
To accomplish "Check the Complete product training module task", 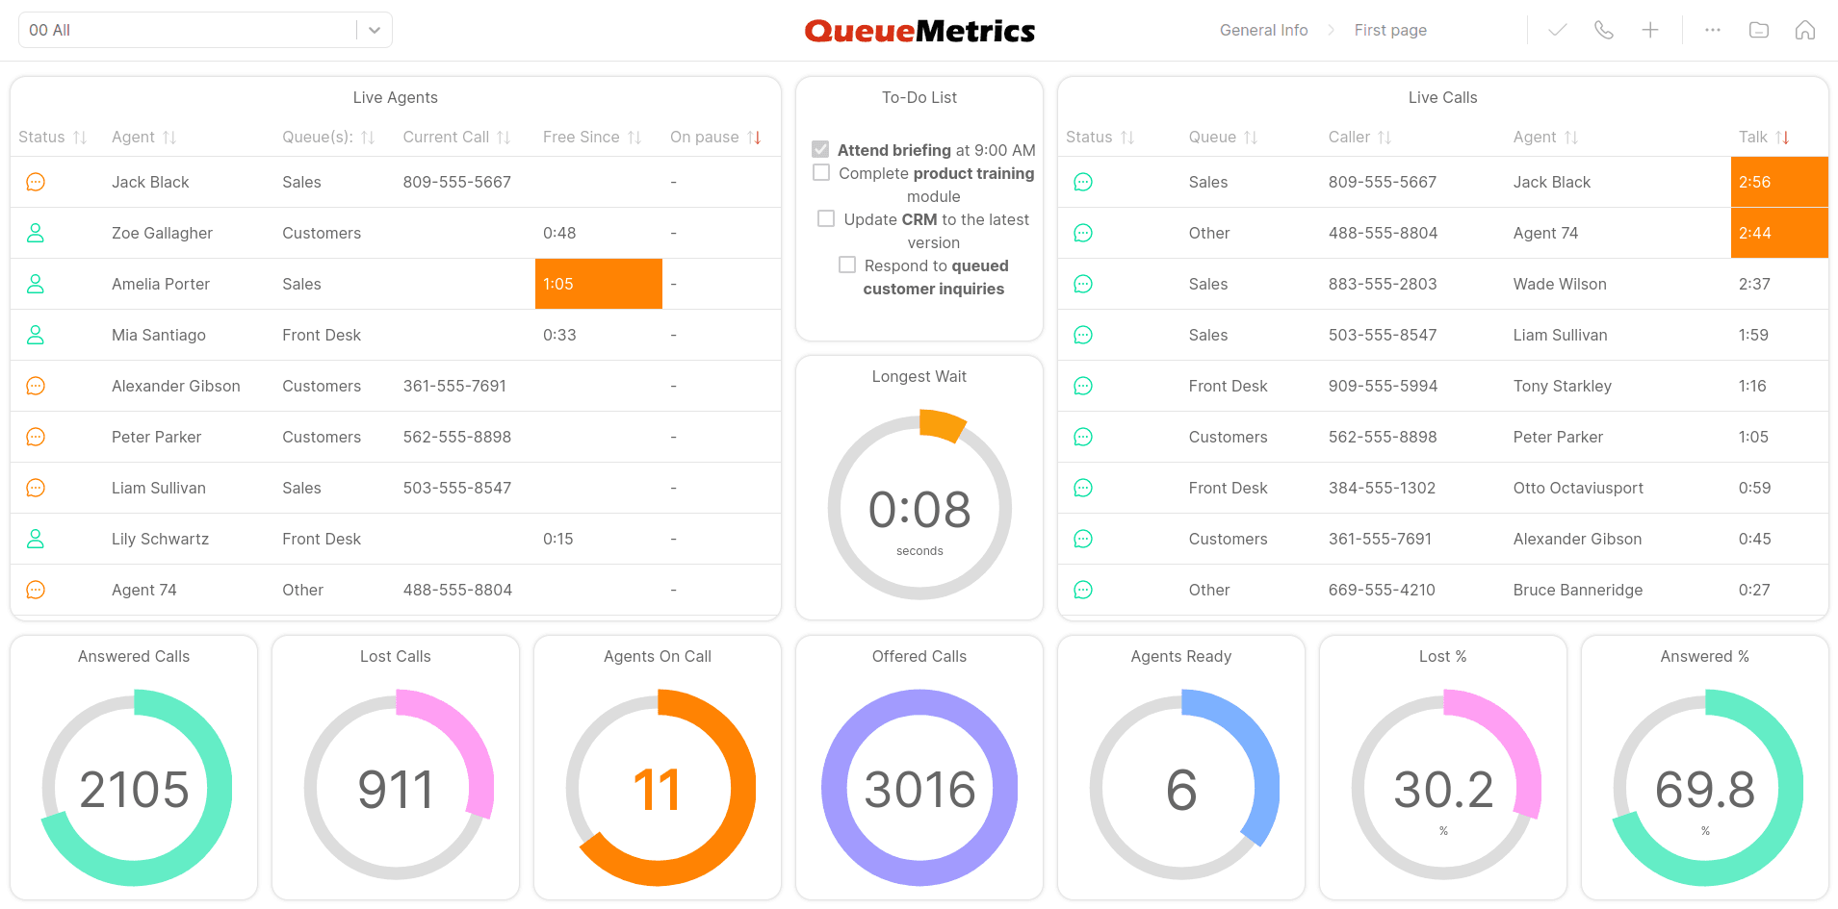I will click(820, 172).
